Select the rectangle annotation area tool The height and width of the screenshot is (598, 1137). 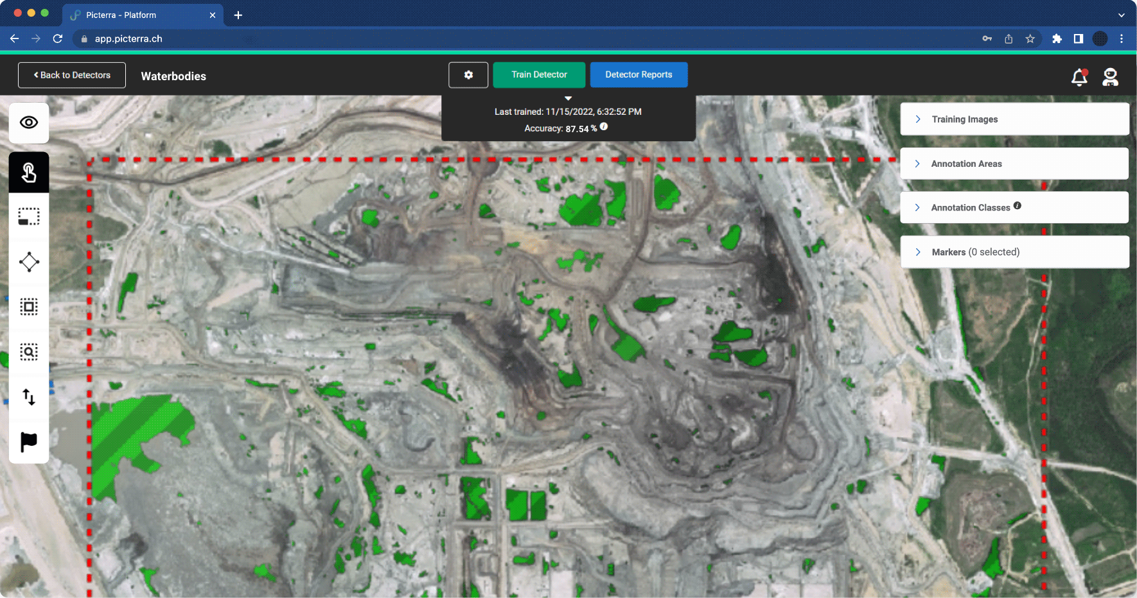point(29,217)
